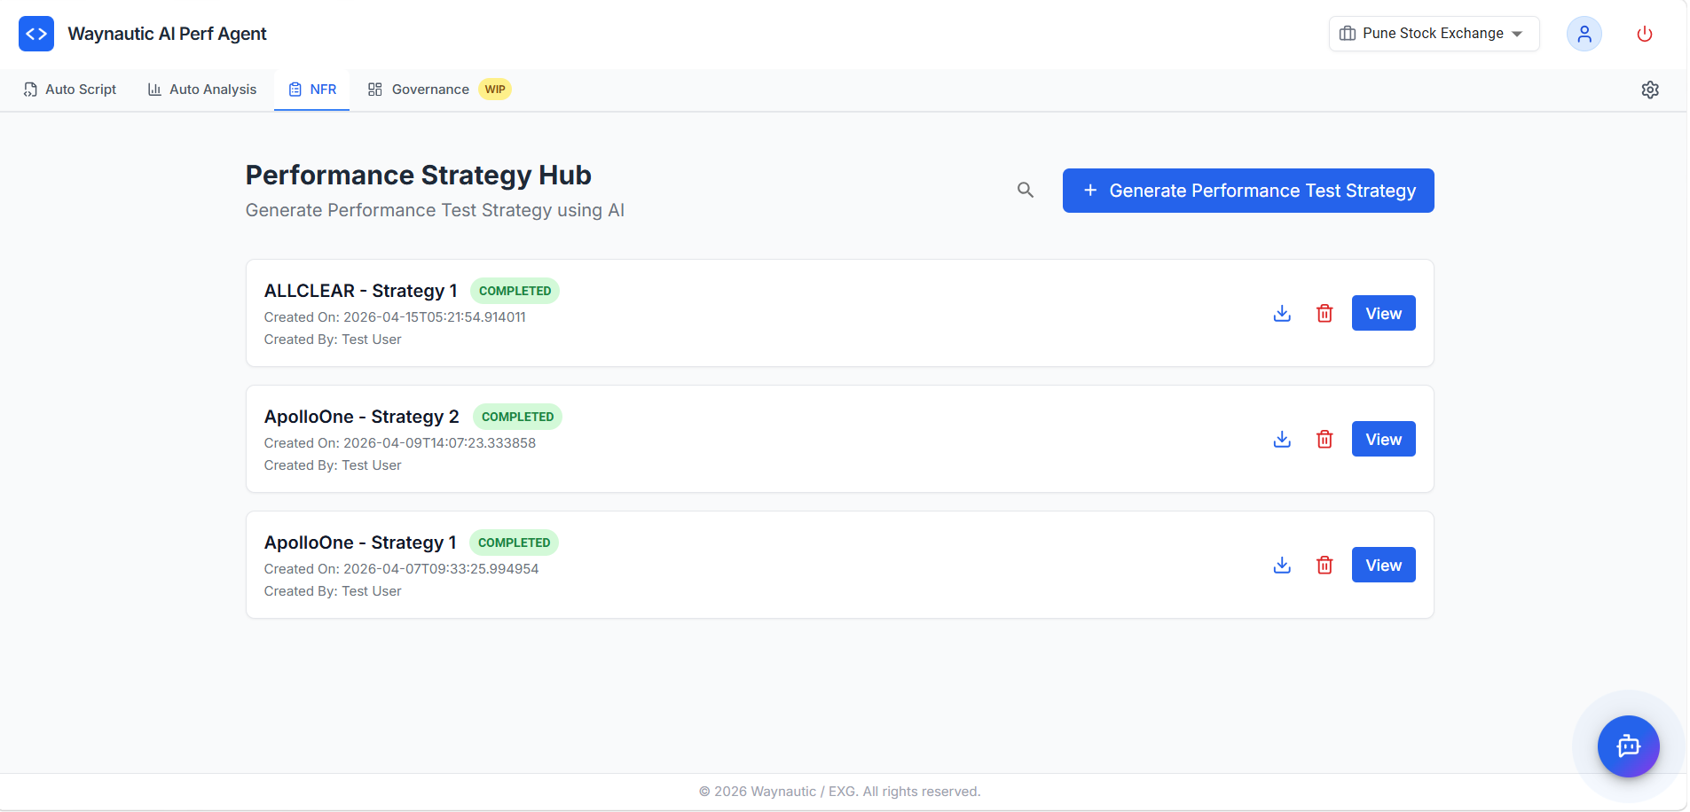This screenshot has height=812, width=1690.
Task: Delete the ALLCLEAR - Strategy 1 entry
Action: click(1324, 313)
